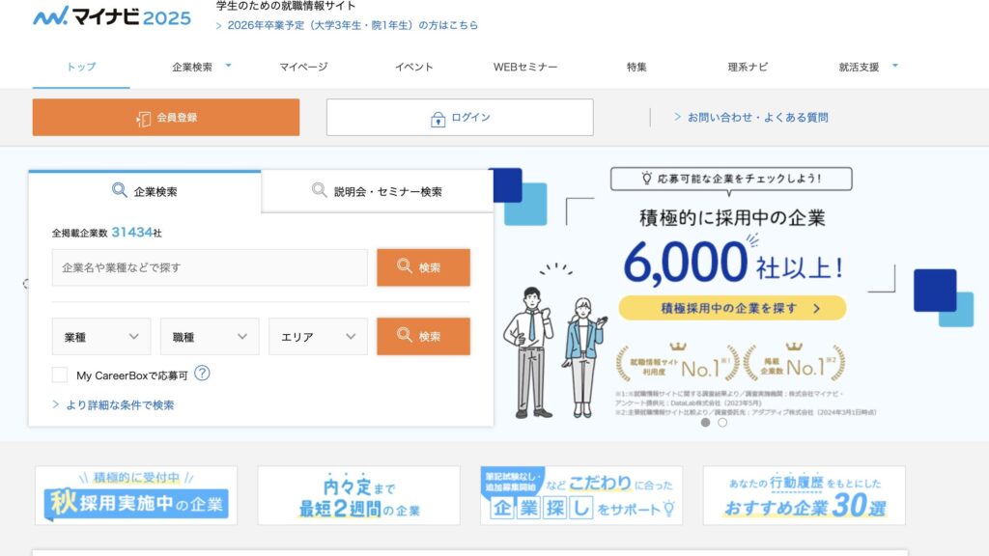This screenshot has height=556, width=989.
Task: Click the lock icon on ログイン button
Action: (x=438, y=118)
